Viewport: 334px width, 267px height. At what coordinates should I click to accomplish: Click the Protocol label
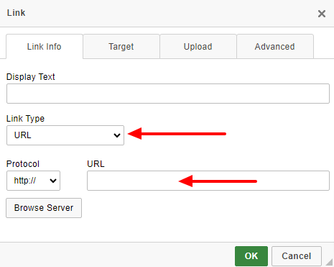click(23, 164)
